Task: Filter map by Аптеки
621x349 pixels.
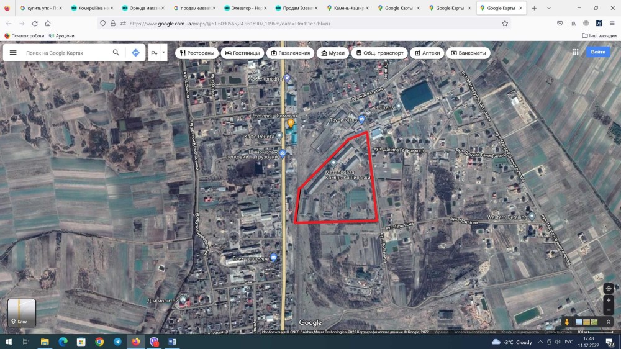Action: (x=427, y=53)
